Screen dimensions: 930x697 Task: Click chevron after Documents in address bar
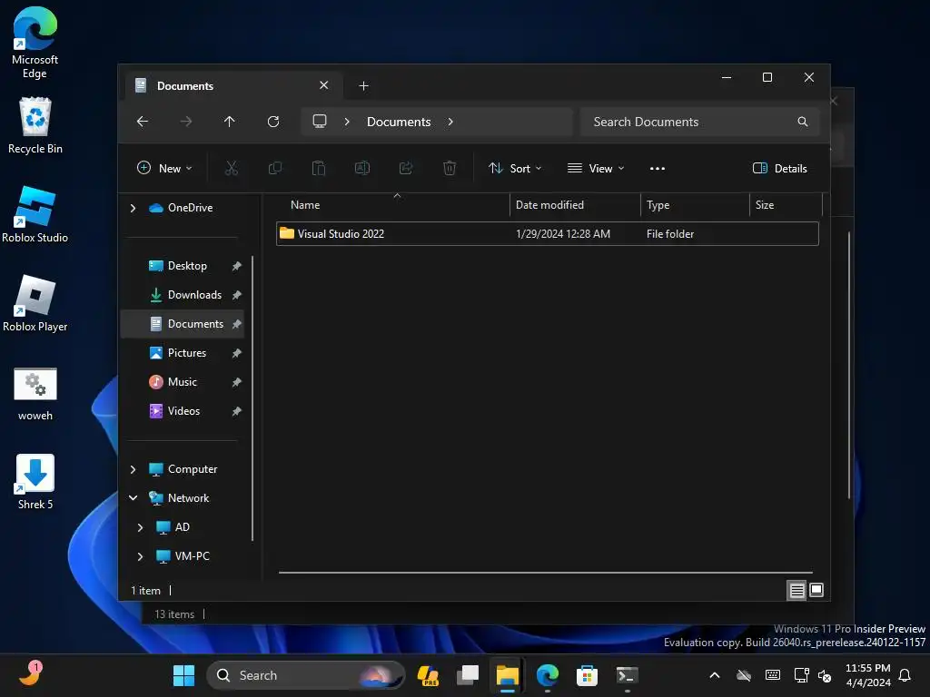(x=450, y=122)
